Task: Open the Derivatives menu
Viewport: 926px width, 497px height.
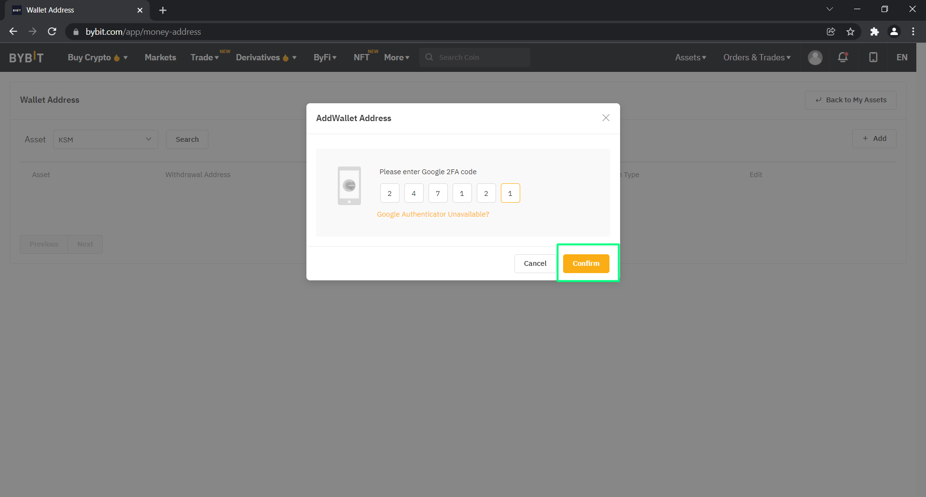Action: click(x=266, y=57)
